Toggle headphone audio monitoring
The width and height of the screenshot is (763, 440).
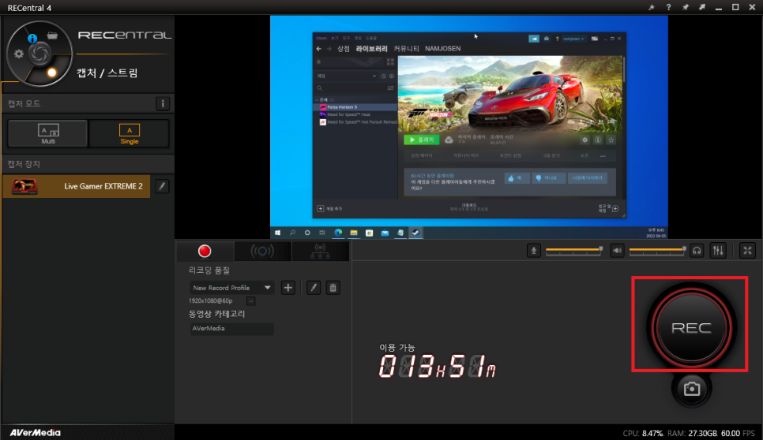[x=697, y=251]
